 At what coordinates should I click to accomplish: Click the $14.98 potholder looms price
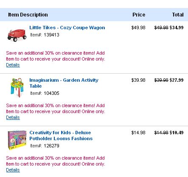[138, 133]
